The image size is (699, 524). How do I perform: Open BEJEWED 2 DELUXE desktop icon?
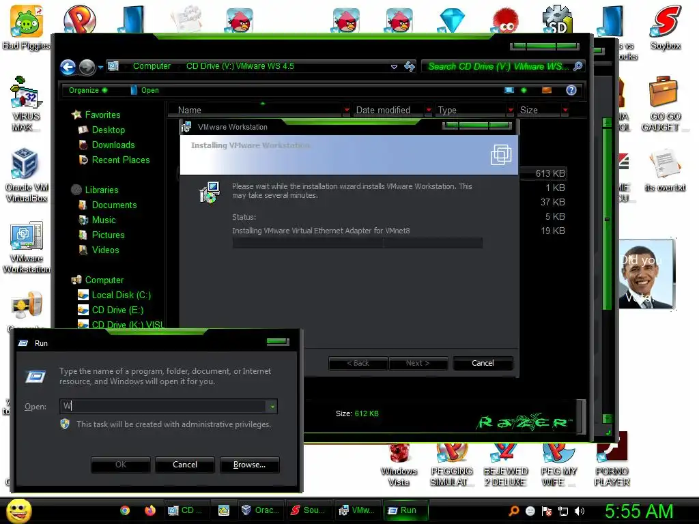(506, 465)
